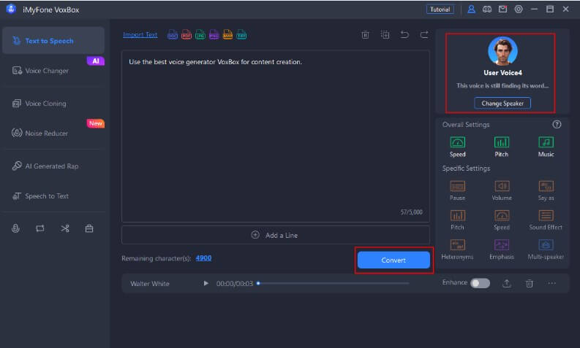
Task: Click the User Voice4 speaker name
Action: click(502, 73)
